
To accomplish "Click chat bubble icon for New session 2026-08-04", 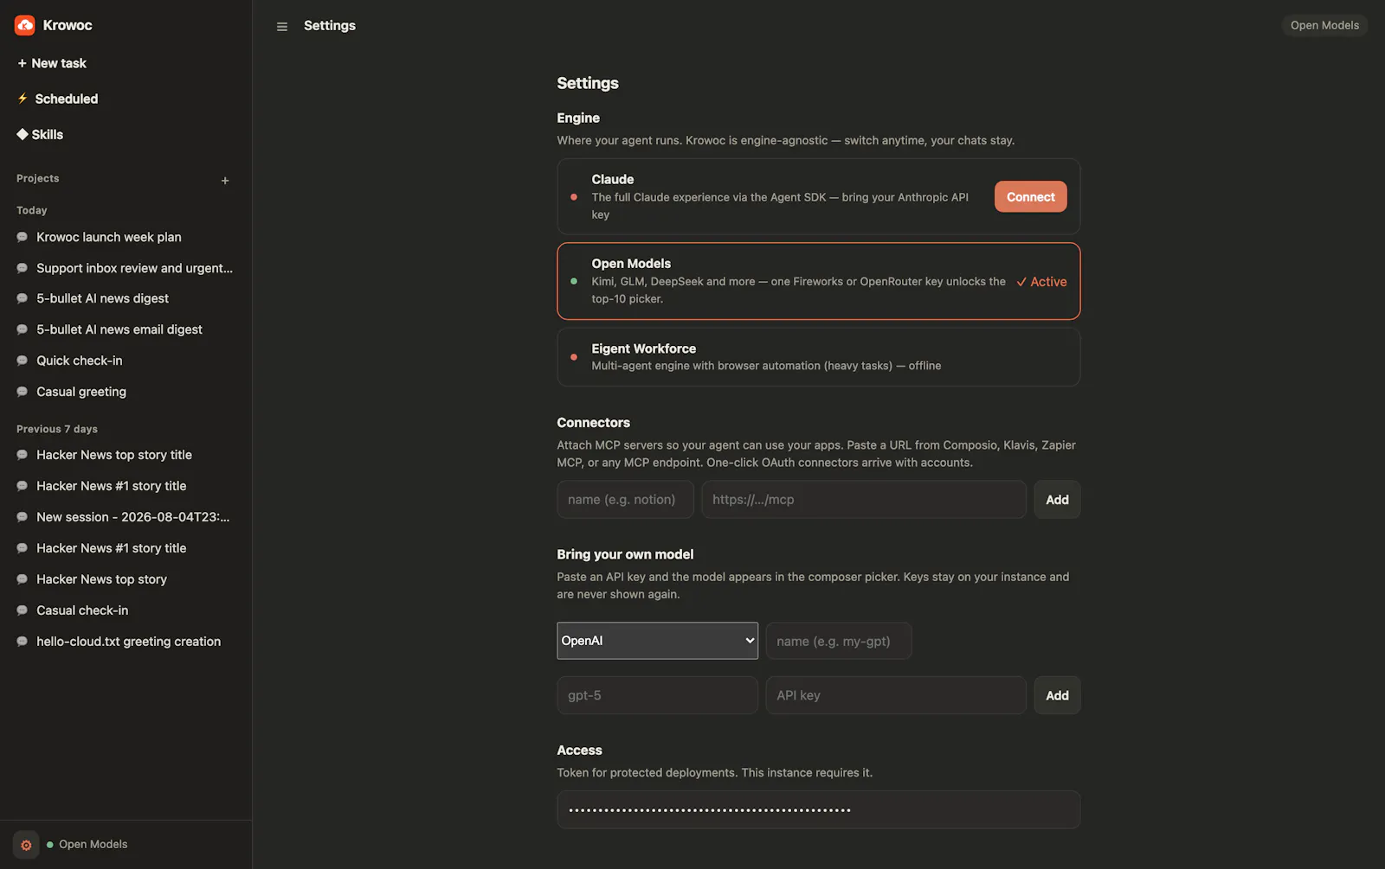I will coord(23,517).
